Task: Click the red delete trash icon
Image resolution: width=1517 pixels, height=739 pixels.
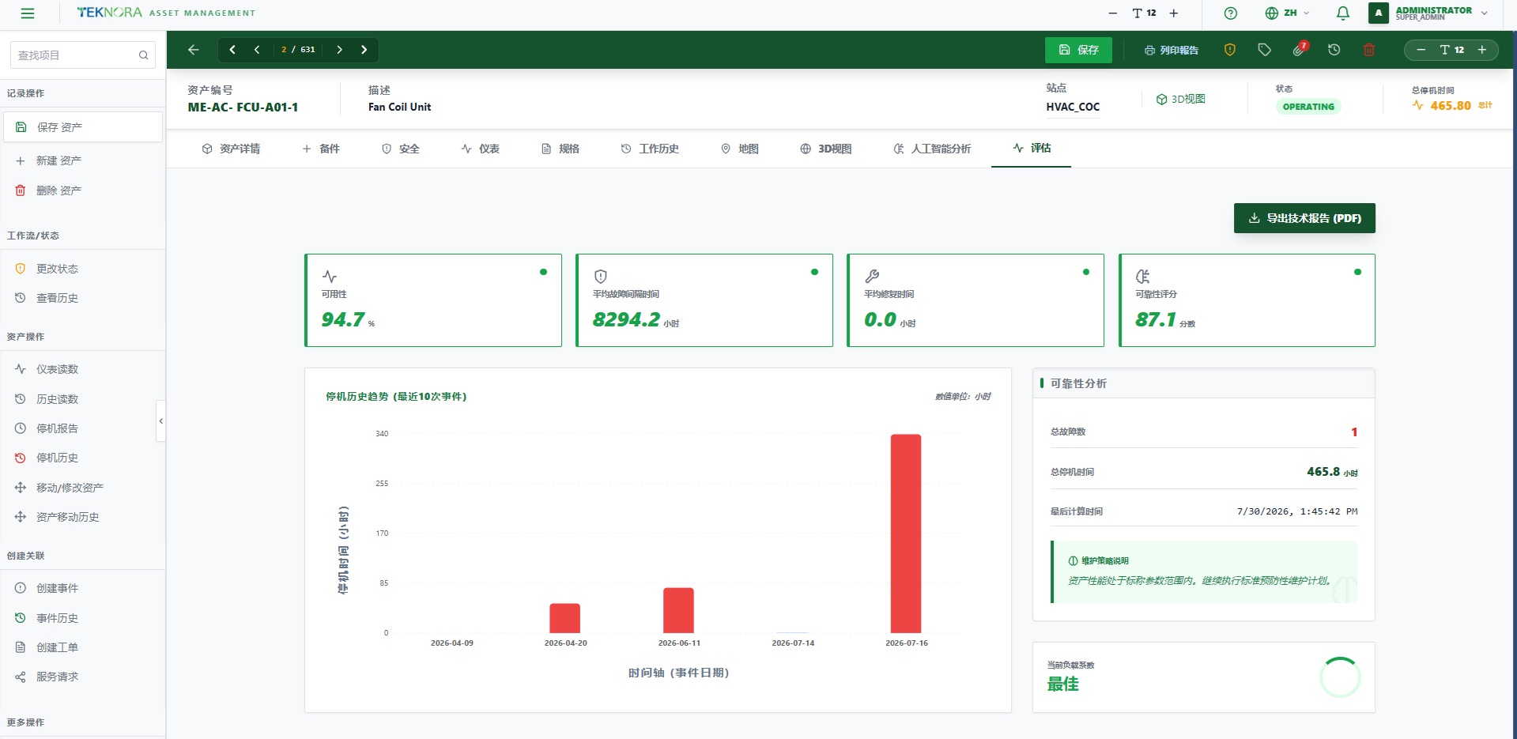Action: coord(1368,50)
